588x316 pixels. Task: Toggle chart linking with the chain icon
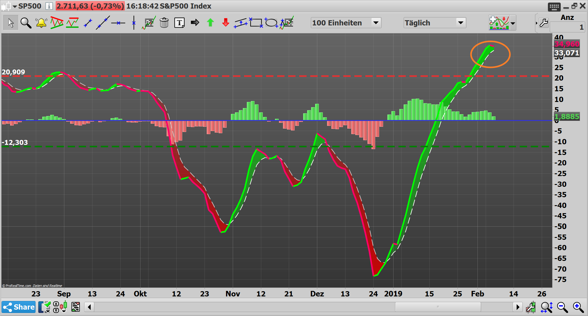56,307
